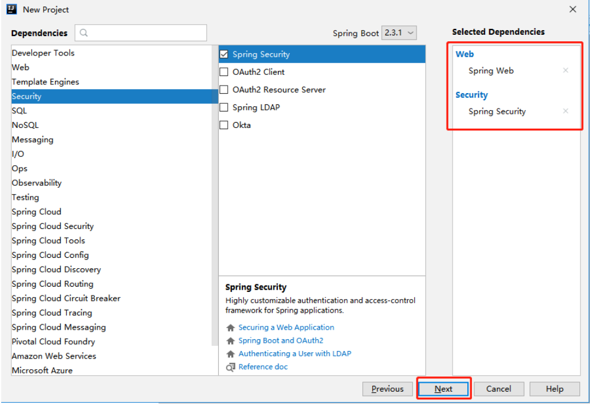This screenshot has height=407, width=590.
Task: Open Spring Boot and OAuth2 guide link
Action: (x=281, y=341)
